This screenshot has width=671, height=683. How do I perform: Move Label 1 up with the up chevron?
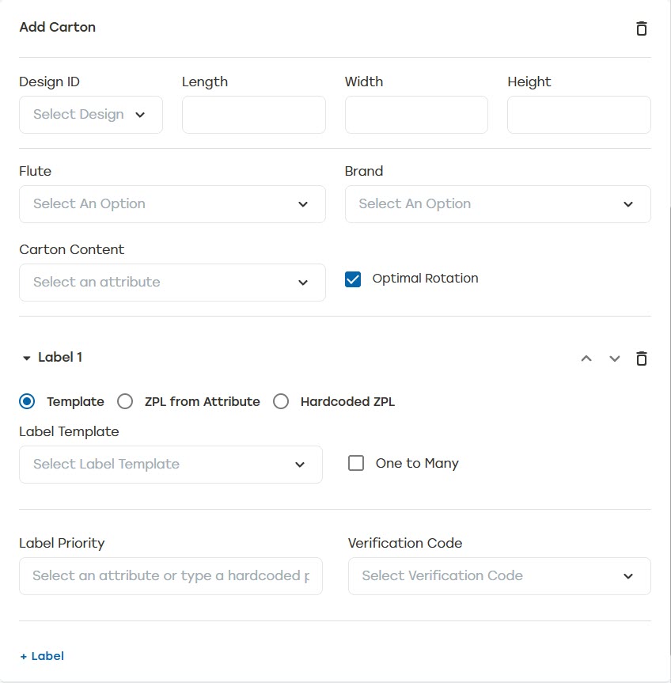click(x=586, y=359)
